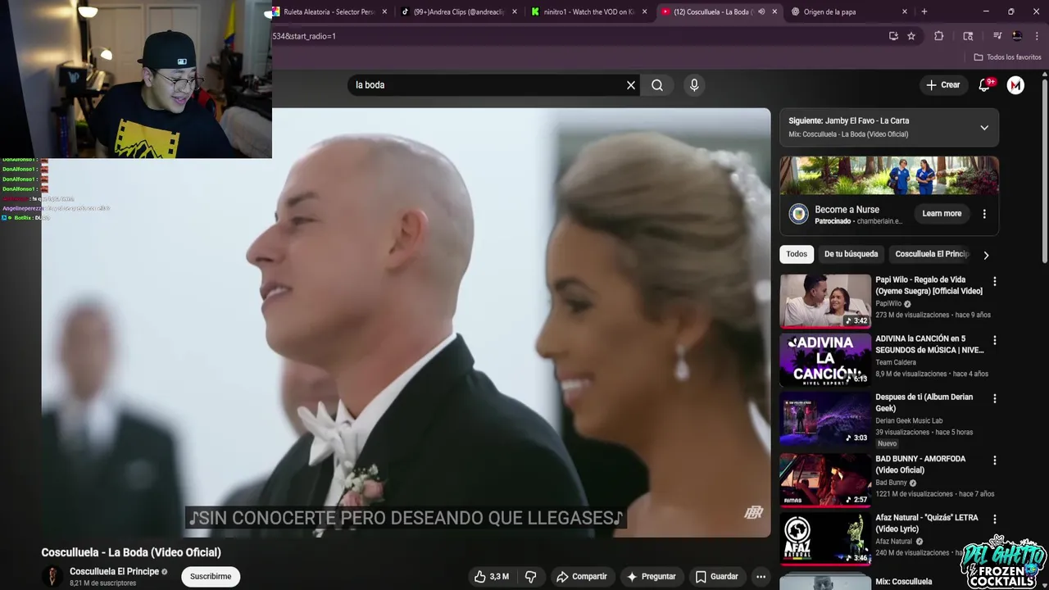Viewport: 1049px width, 590px height.
Task: Open menu for Afaz Natural video
Action: pyautogui.click(x=995, y=520)
